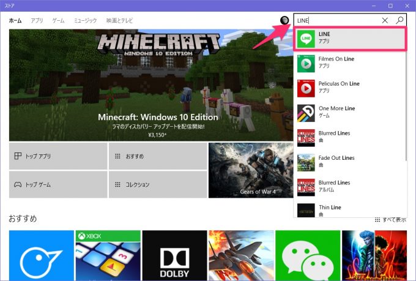Image resolution: width=416 pixels, height=281 pixels.
Task: Select One More Line game suggestion
Action: [350, 113]
